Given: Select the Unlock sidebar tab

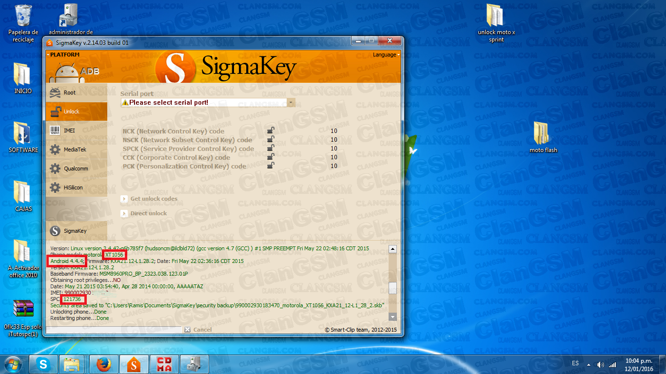Looking at the screenshot, I should 77,112.
